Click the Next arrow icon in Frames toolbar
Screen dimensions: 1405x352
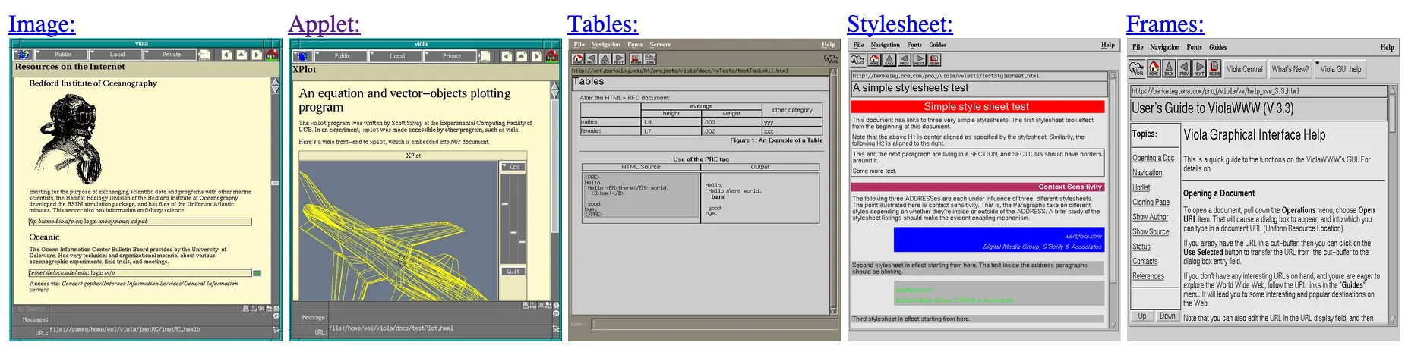[x=1199, y=69]
